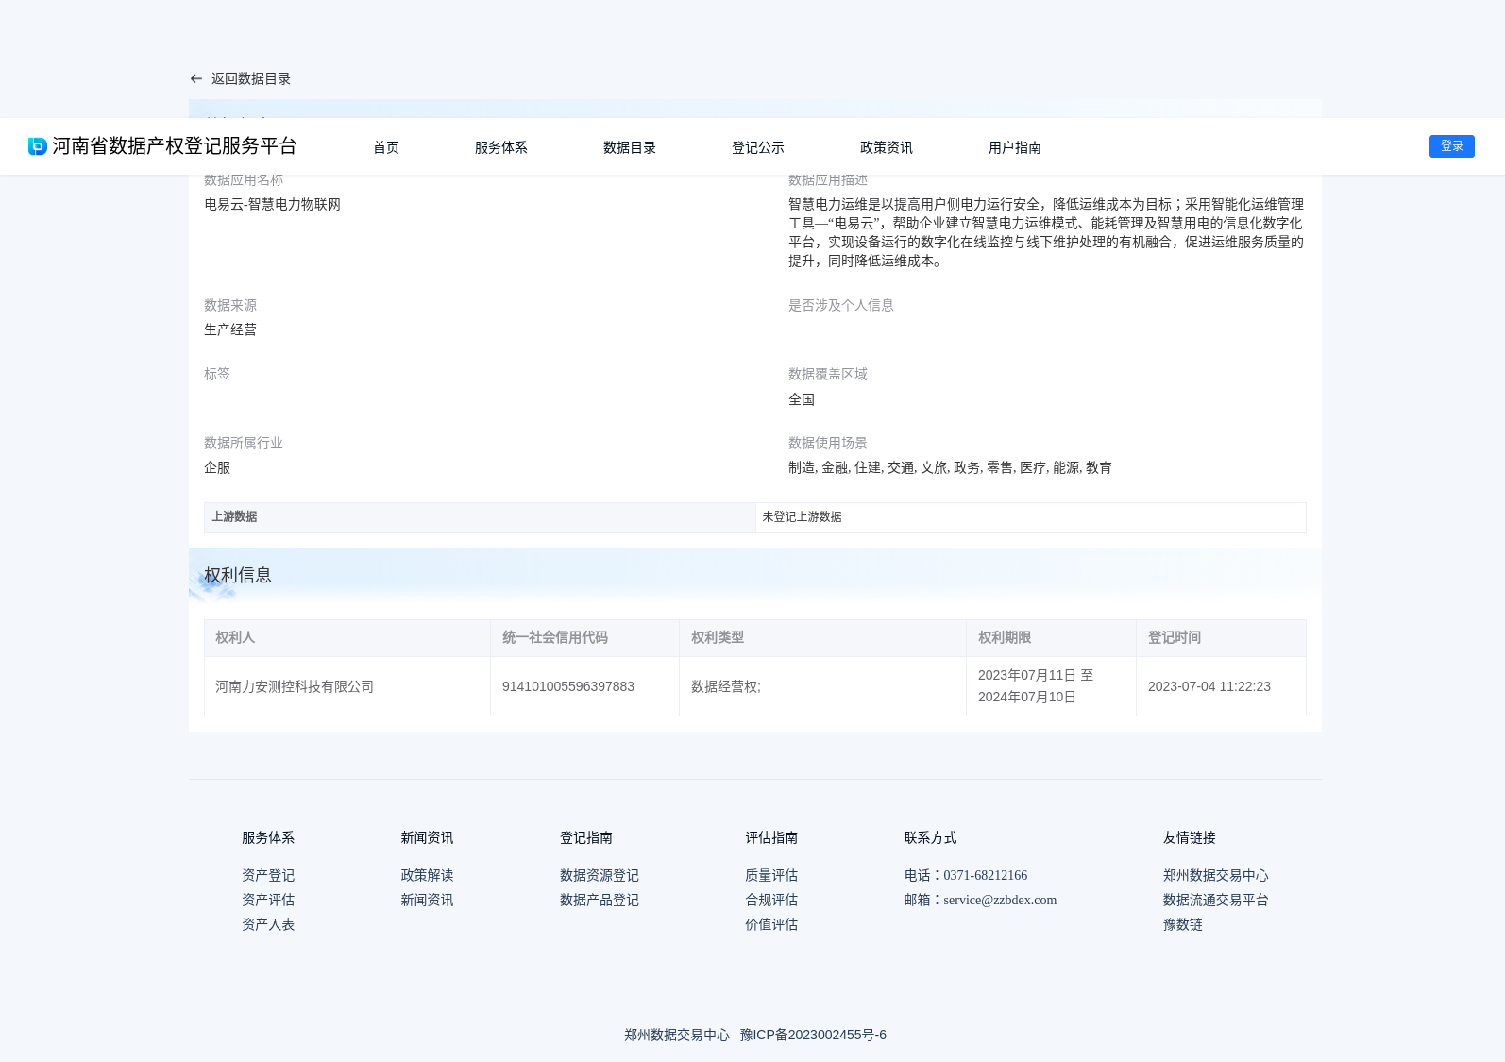
Task: Open footer link 质量评估
Action: [x=771, y=875]
